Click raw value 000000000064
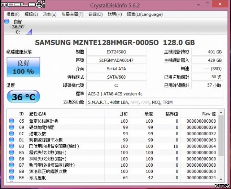Image resolution: width=231 pixels, height=189 pixels. point(201,146)
